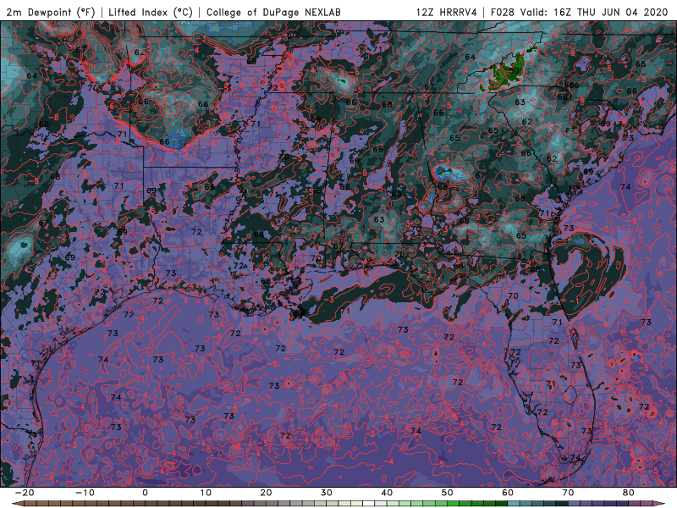The image size is (677, 508).
Task: Click the -20 label on the color scale
Action: [x=25, y=493]
